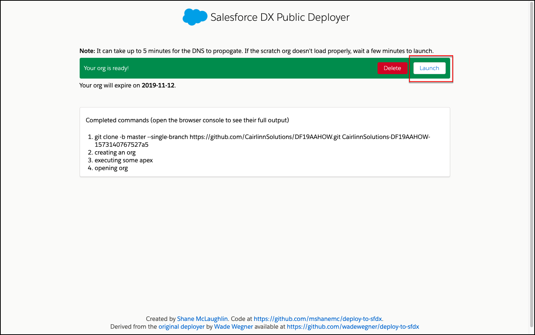Viewport: 535px width, 335px height.
Task: Open the mshanemc/deploy-to-sfdx GitHub link
Action: click(318, 319)
